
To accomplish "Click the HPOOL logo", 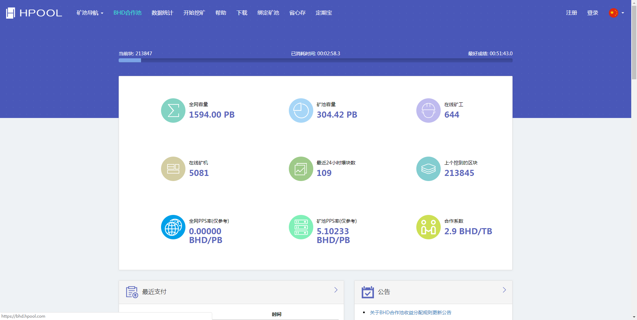I will 34,13.
